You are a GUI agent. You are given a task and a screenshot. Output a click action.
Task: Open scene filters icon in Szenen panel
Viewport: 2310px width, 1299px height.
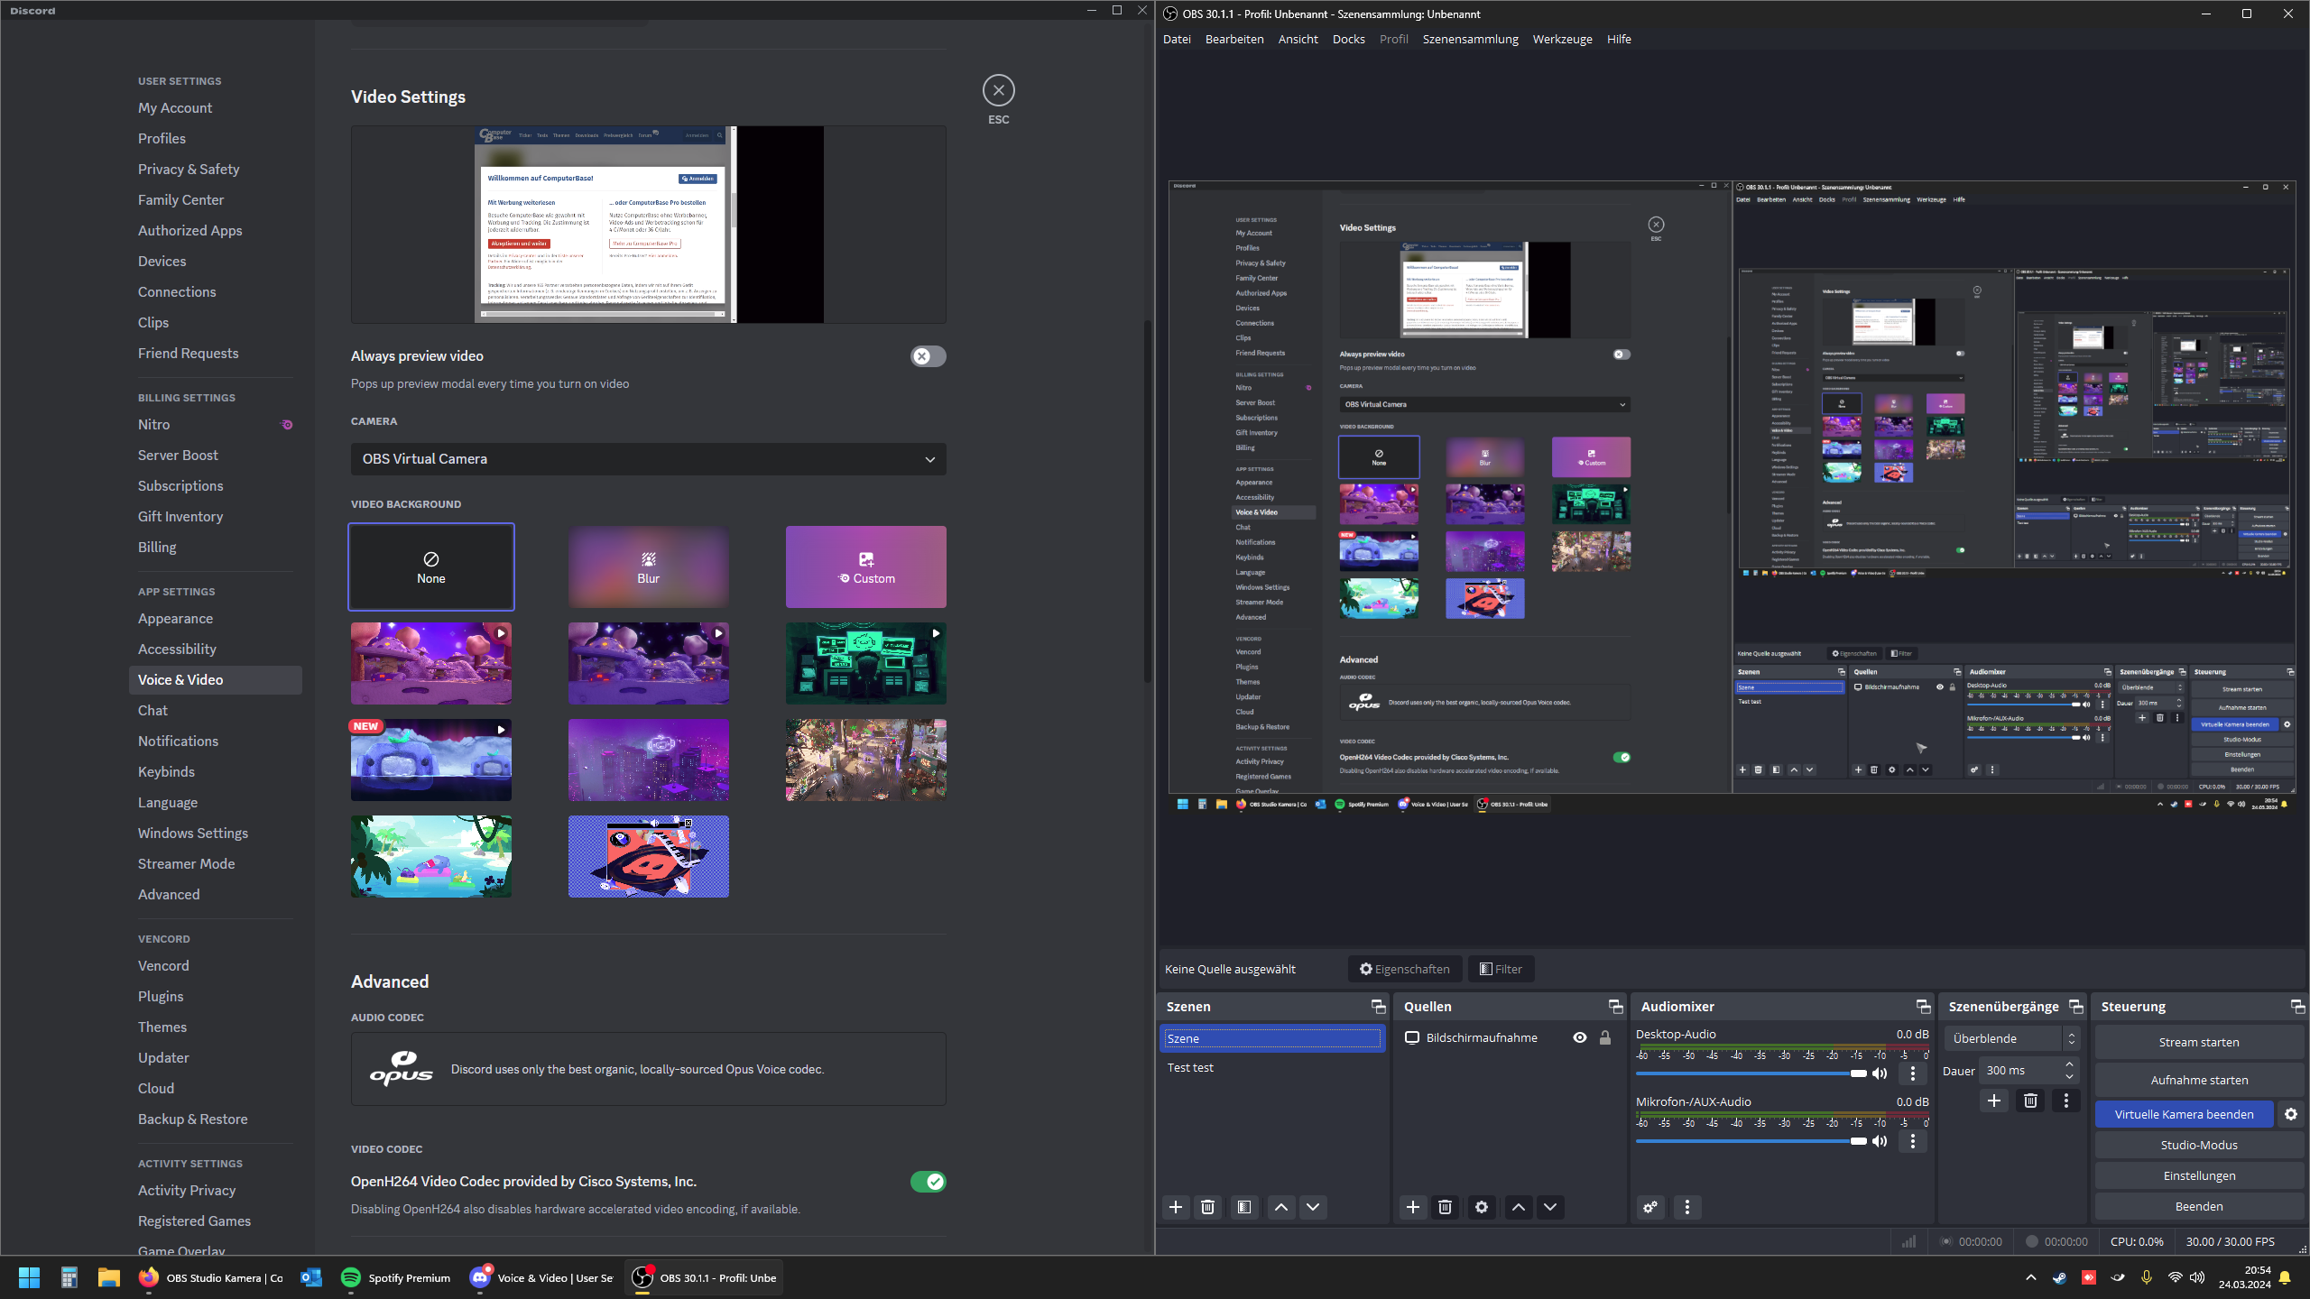click(1244, 1207)
